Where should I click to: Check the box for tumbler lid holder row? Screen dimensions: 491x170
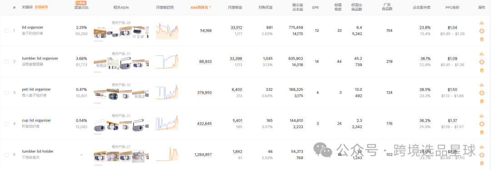point(6,155)
